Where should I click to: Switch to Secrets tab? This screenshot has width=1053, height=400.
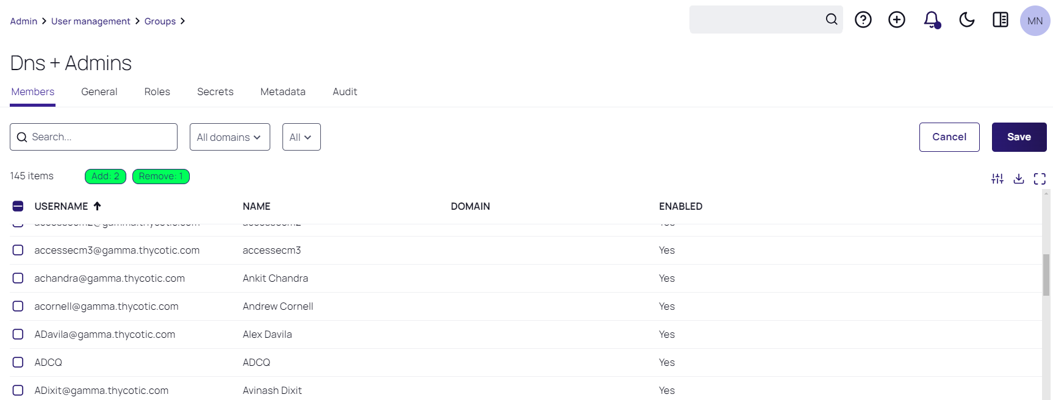(x=215, y=91)
